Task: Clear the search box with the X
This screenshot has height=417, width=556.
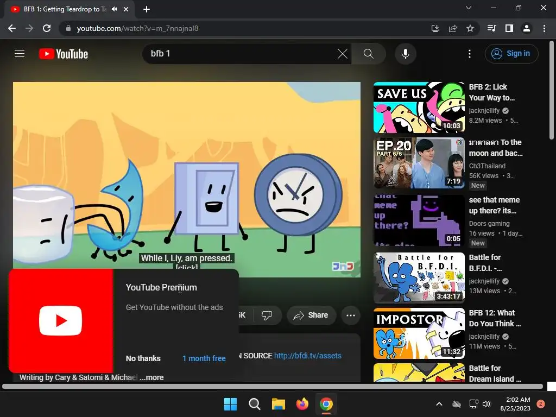Action: [x=343, y=54]
